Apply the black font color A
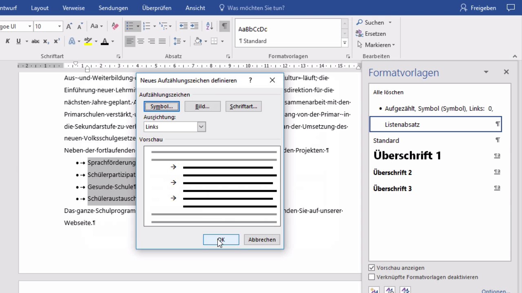This screenshot has height=293, width=522. (x=104, y=41)
